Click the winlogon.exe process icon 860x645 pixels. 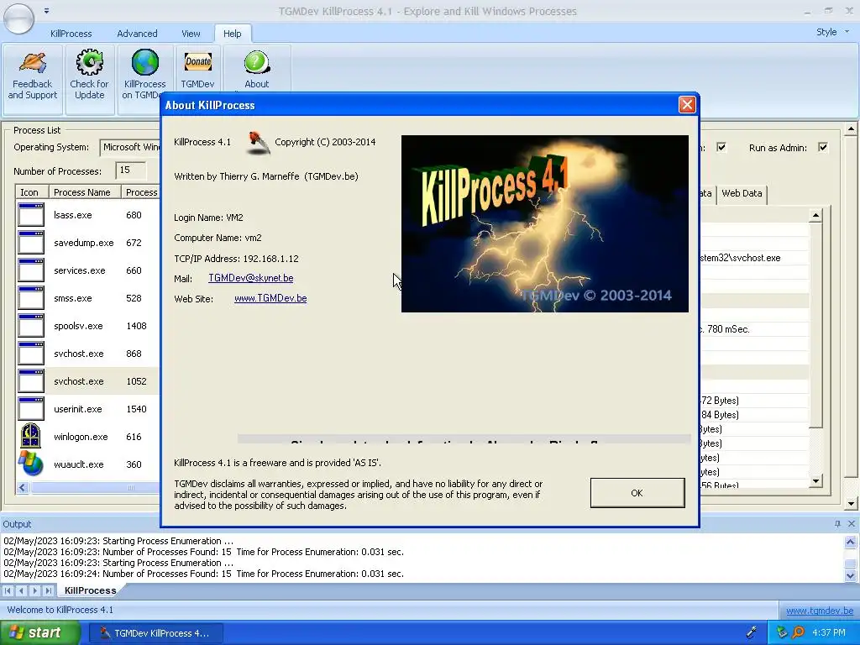[x=31, y=436]
